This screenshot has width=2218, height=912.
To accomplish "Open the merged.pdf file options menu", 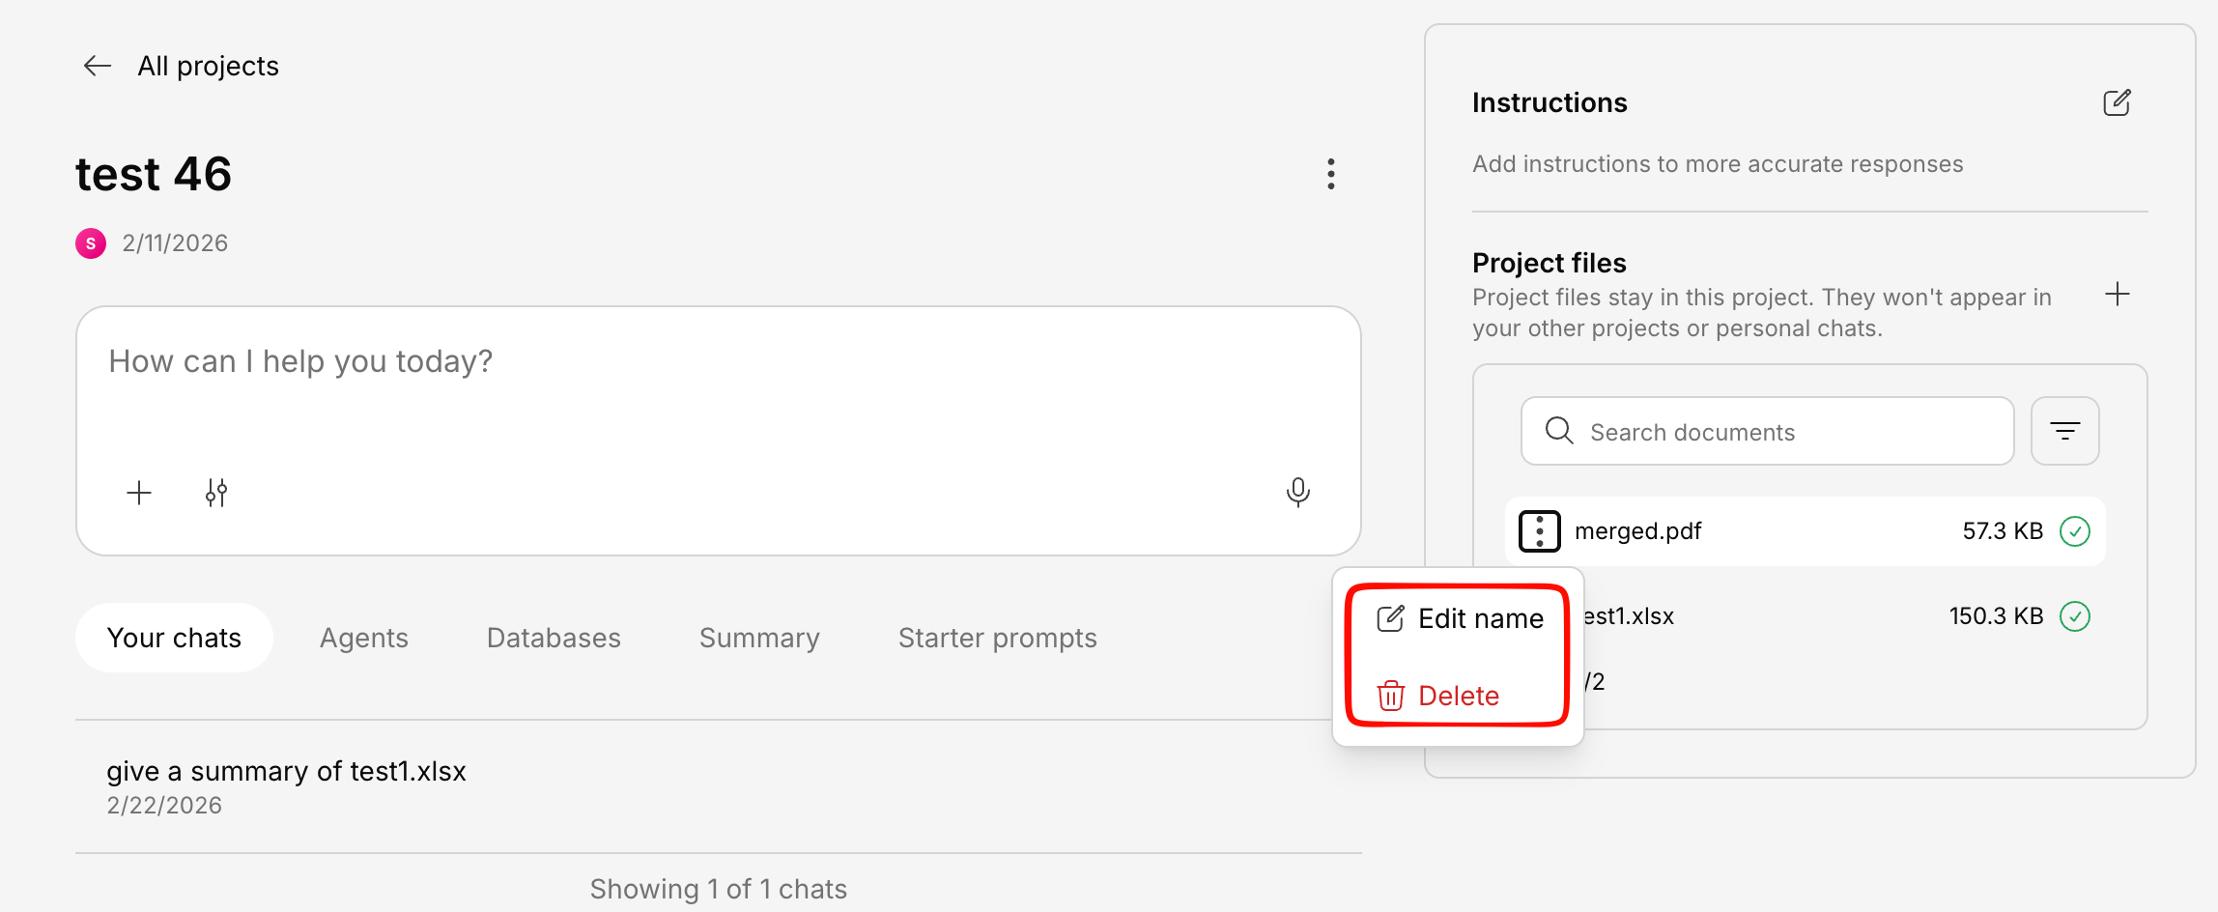I will pyautogui.click(x=1539, y=531).
